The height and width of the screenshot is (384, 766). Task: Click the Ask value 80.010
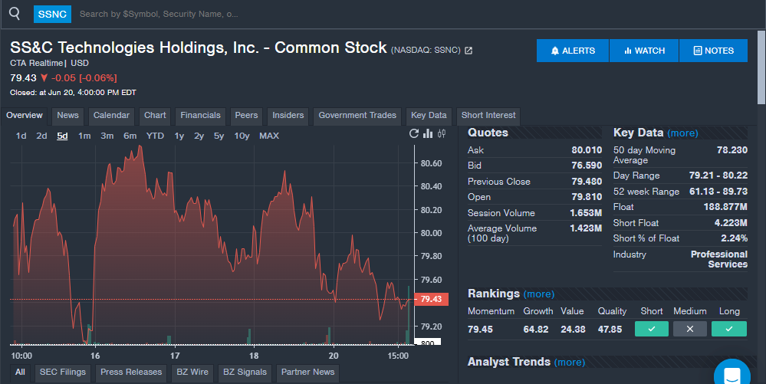click(x=587, y=150)
